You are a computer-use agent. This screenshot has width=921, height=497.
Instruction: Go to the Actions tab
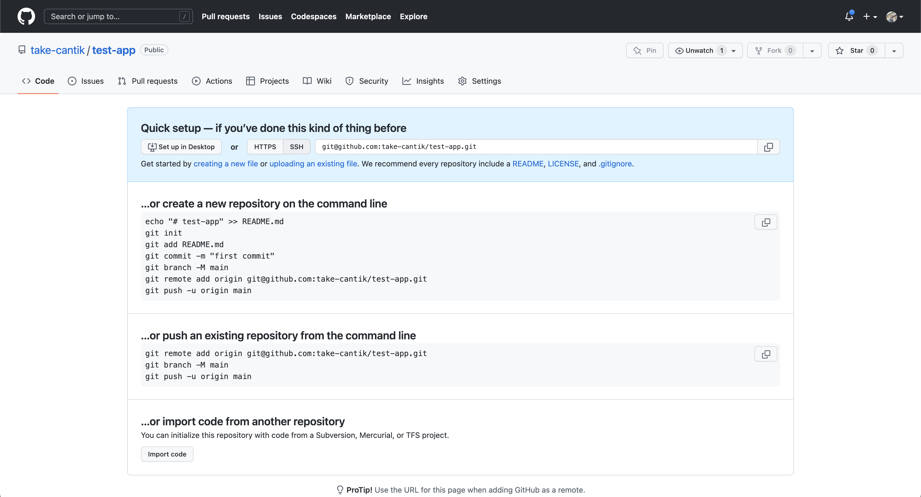(212, 81)
